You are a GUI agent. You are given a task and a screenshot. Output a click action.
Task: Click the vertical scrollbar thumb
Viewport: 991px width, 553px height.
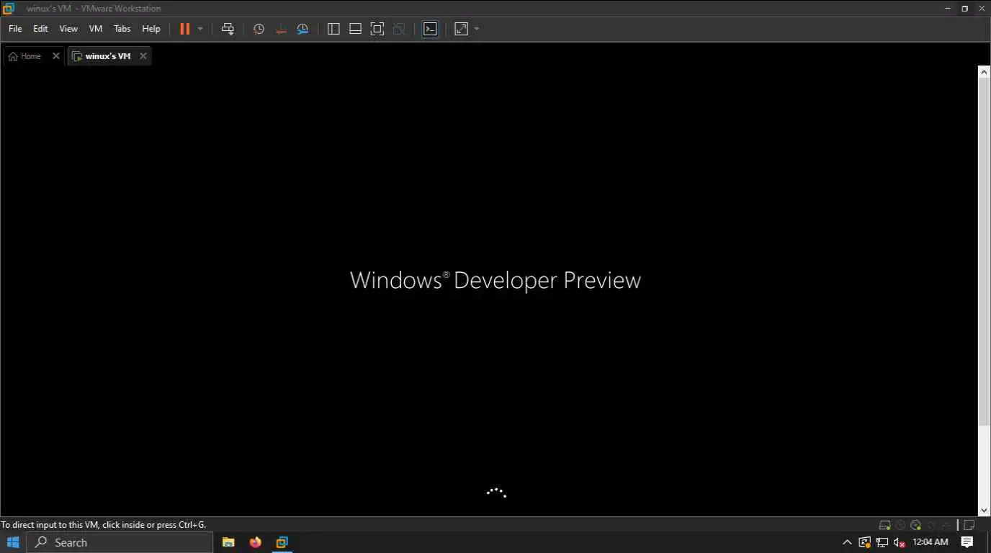[x=984, y=251]
